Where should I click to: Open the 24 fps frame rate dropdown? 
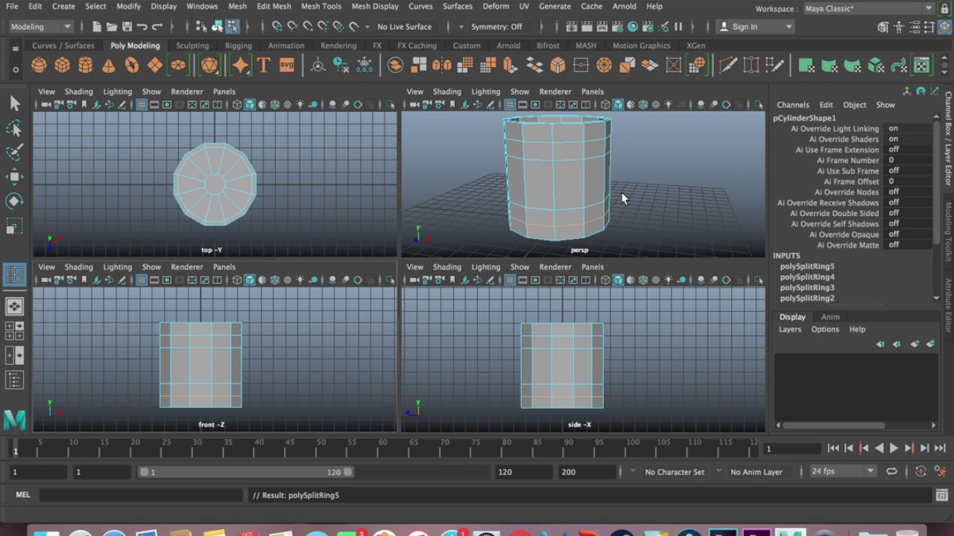(x=842, y=471)
